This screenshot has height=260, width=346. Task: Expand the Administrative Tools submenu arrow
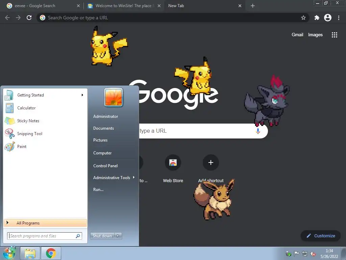[134, 177]
